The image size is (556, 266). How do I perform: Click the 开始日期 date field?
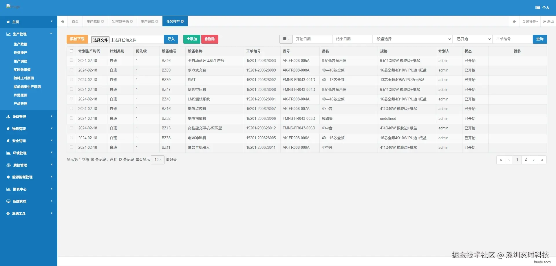pos(312,39)
